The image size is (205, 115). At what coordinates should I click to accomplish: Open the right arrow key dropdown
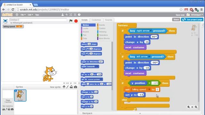pyautogui.click(x=151, y=31)
